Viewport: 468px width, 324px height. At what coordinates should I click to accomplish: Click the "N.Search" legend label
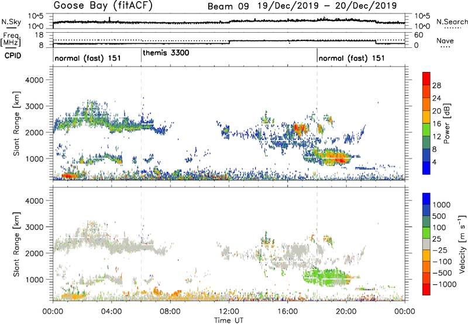tap(452, 22)
